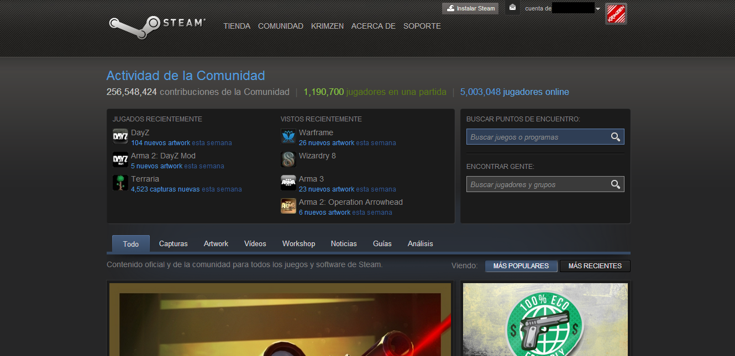Open the Terraria game link
The image size is (735, 356).
coord(145,179)
